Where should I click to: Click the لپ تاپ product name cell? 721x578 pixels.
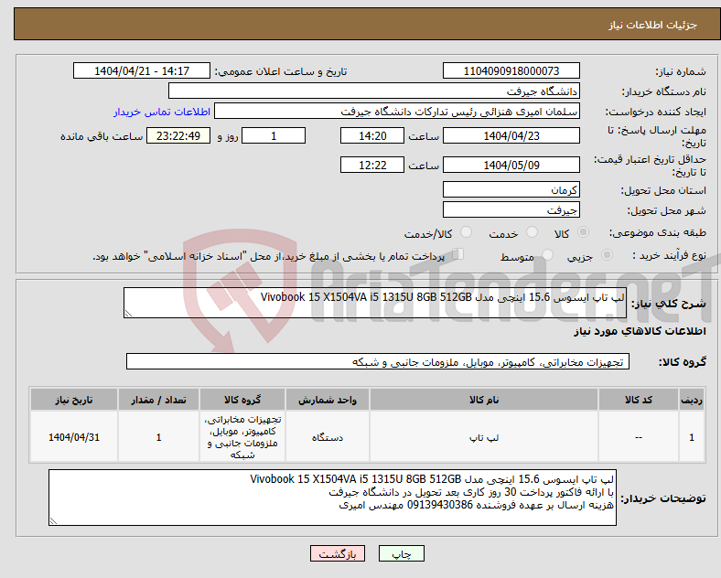[x=484, y=437]
